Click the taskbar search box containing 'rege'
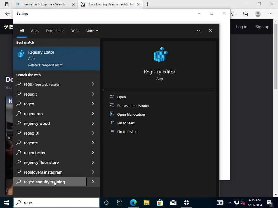This screenshot has height=208, width=278. coord(56,203)
